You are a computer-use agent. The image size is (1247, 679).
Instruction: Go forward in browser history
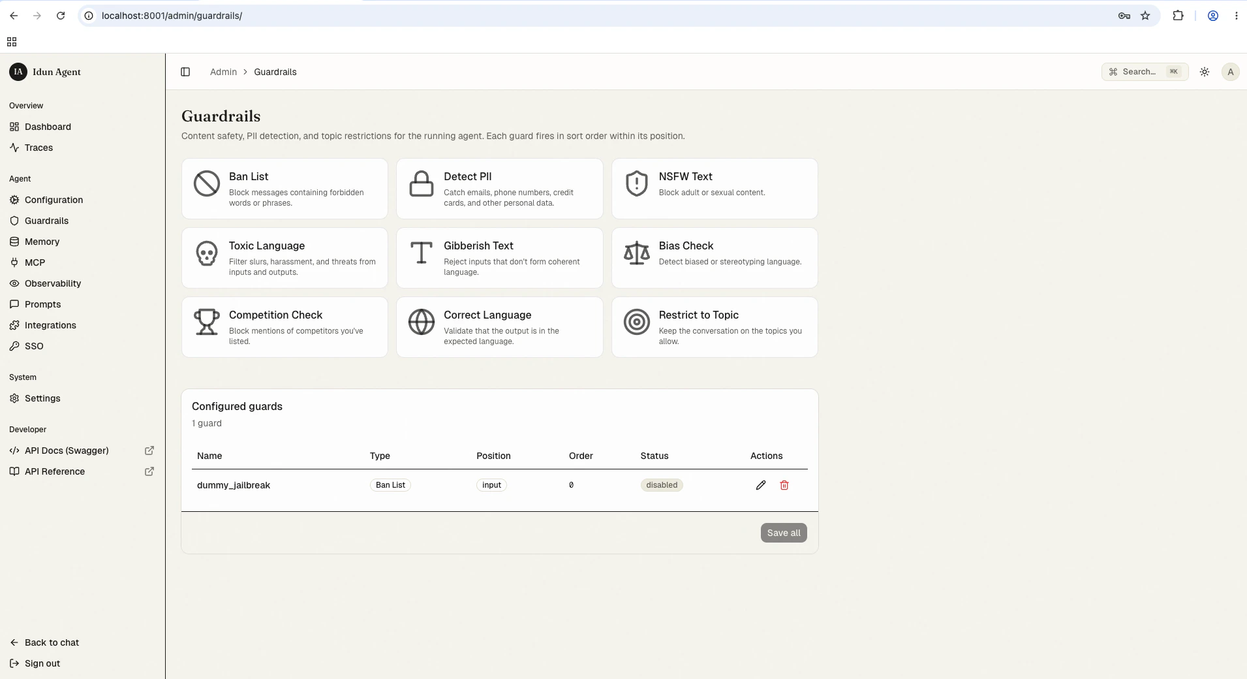pos(37,16)
